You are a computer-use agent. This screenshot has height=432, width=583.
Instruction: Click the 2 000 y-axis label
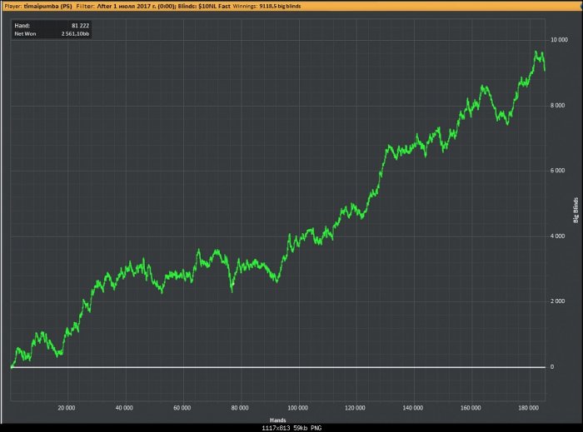[x=557, y=301]
